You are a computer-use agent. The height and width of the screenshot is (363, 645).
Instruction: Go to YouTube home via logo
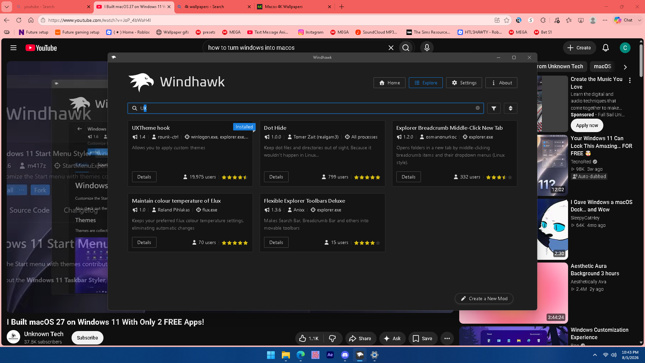[41, 48]
